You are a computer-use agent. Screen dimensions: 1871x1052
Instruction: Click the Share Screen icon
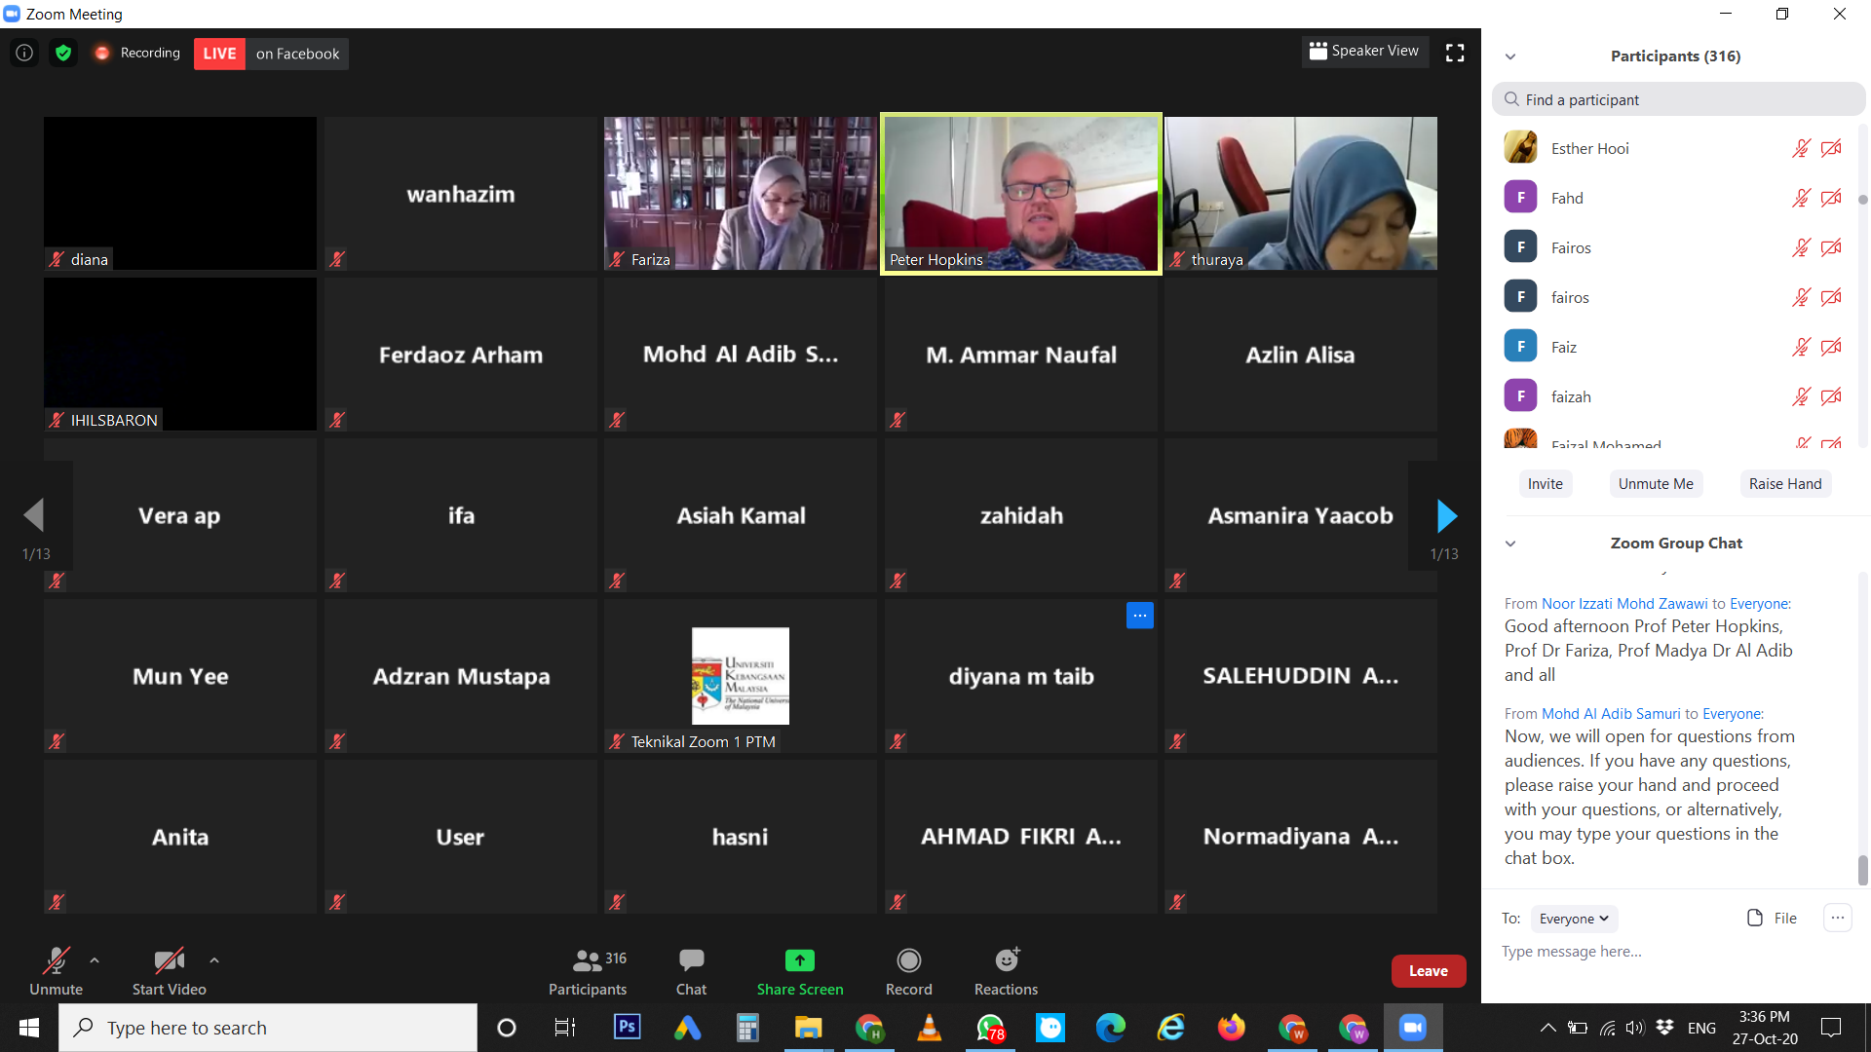(x=799, y=960)
